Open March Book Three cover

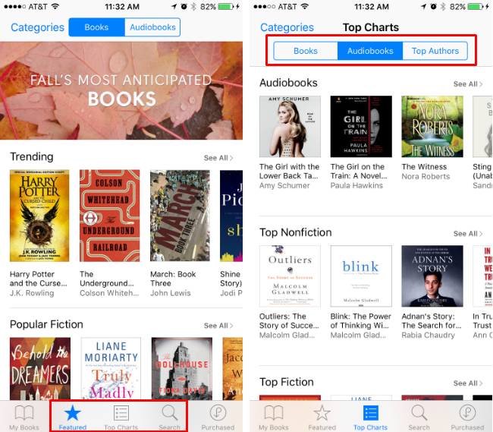pyautogui.click(x=180, y=216)
